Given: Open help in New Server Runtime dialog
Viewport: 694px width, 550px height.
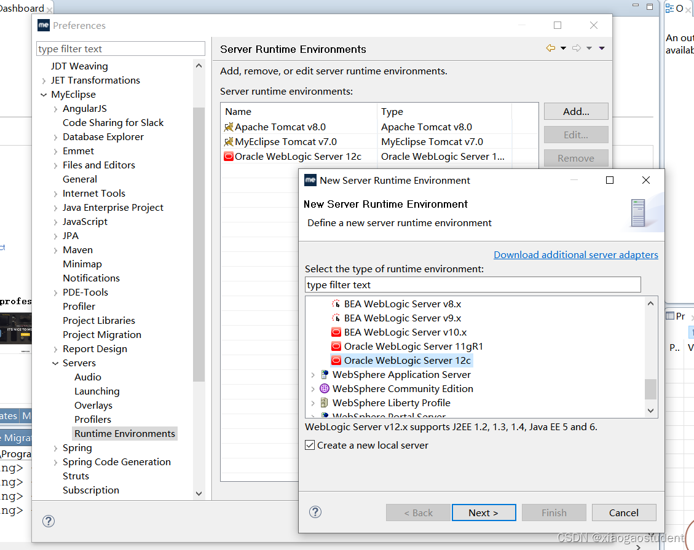Looking at the screenshot, I should pyautogui.click(x=315, y=512).
